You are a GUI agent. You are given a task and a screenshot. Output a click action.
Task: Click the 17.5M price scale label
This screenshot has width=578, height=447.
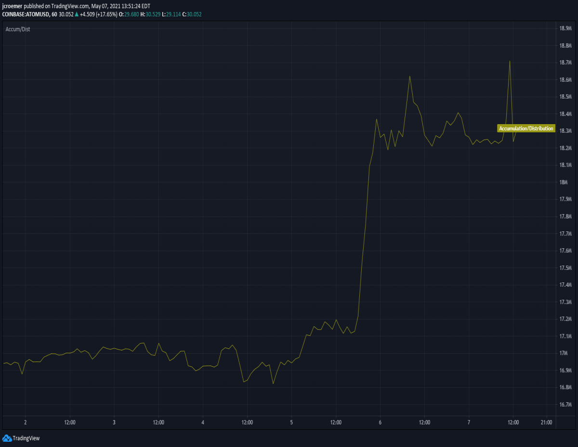(x=565, y=268)
